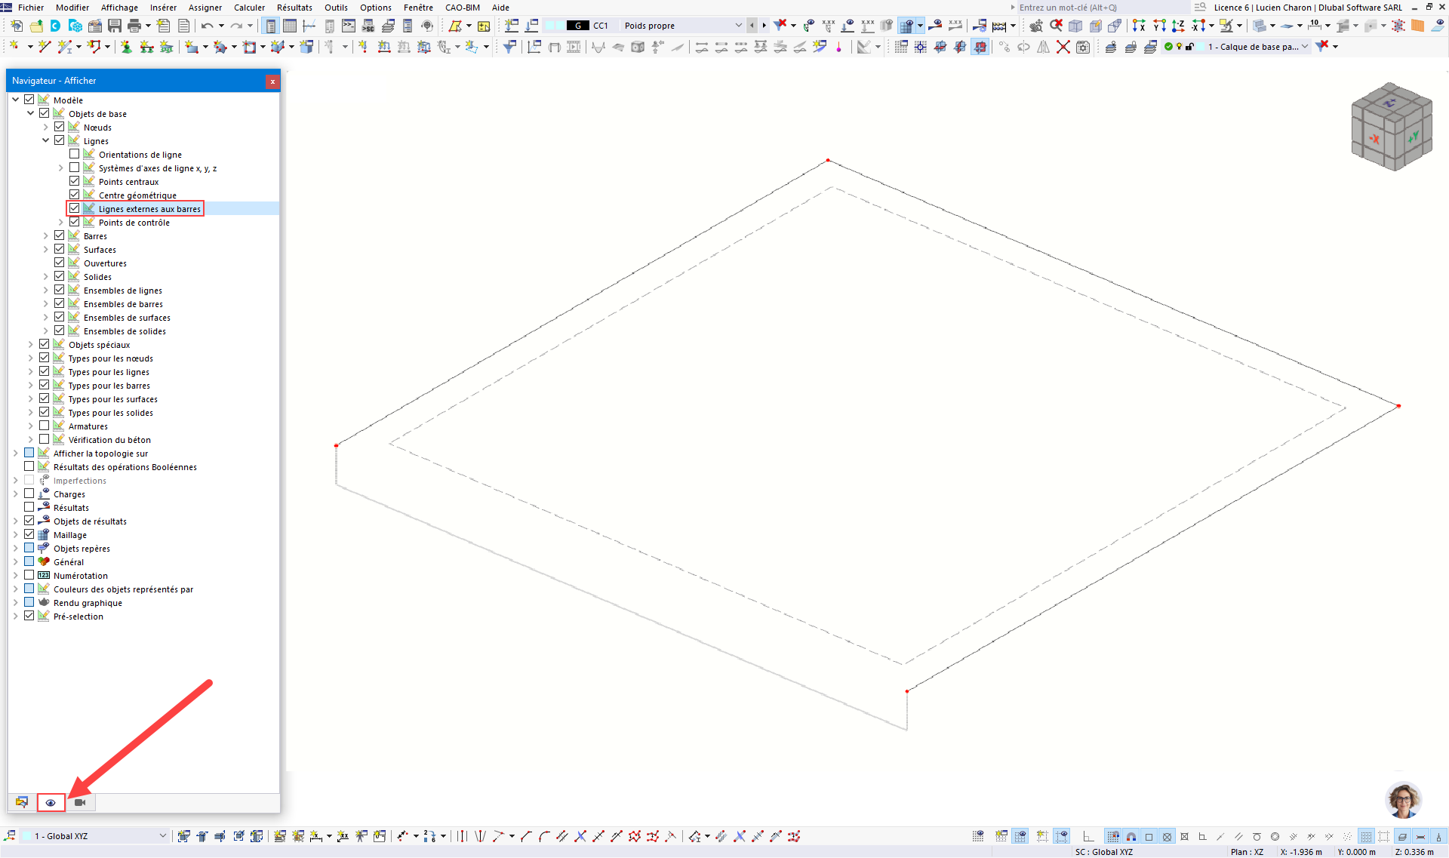Enable the Armatures checkbox
The width and height of the screenshot is (1449, 858).
[x=44, y=425]
